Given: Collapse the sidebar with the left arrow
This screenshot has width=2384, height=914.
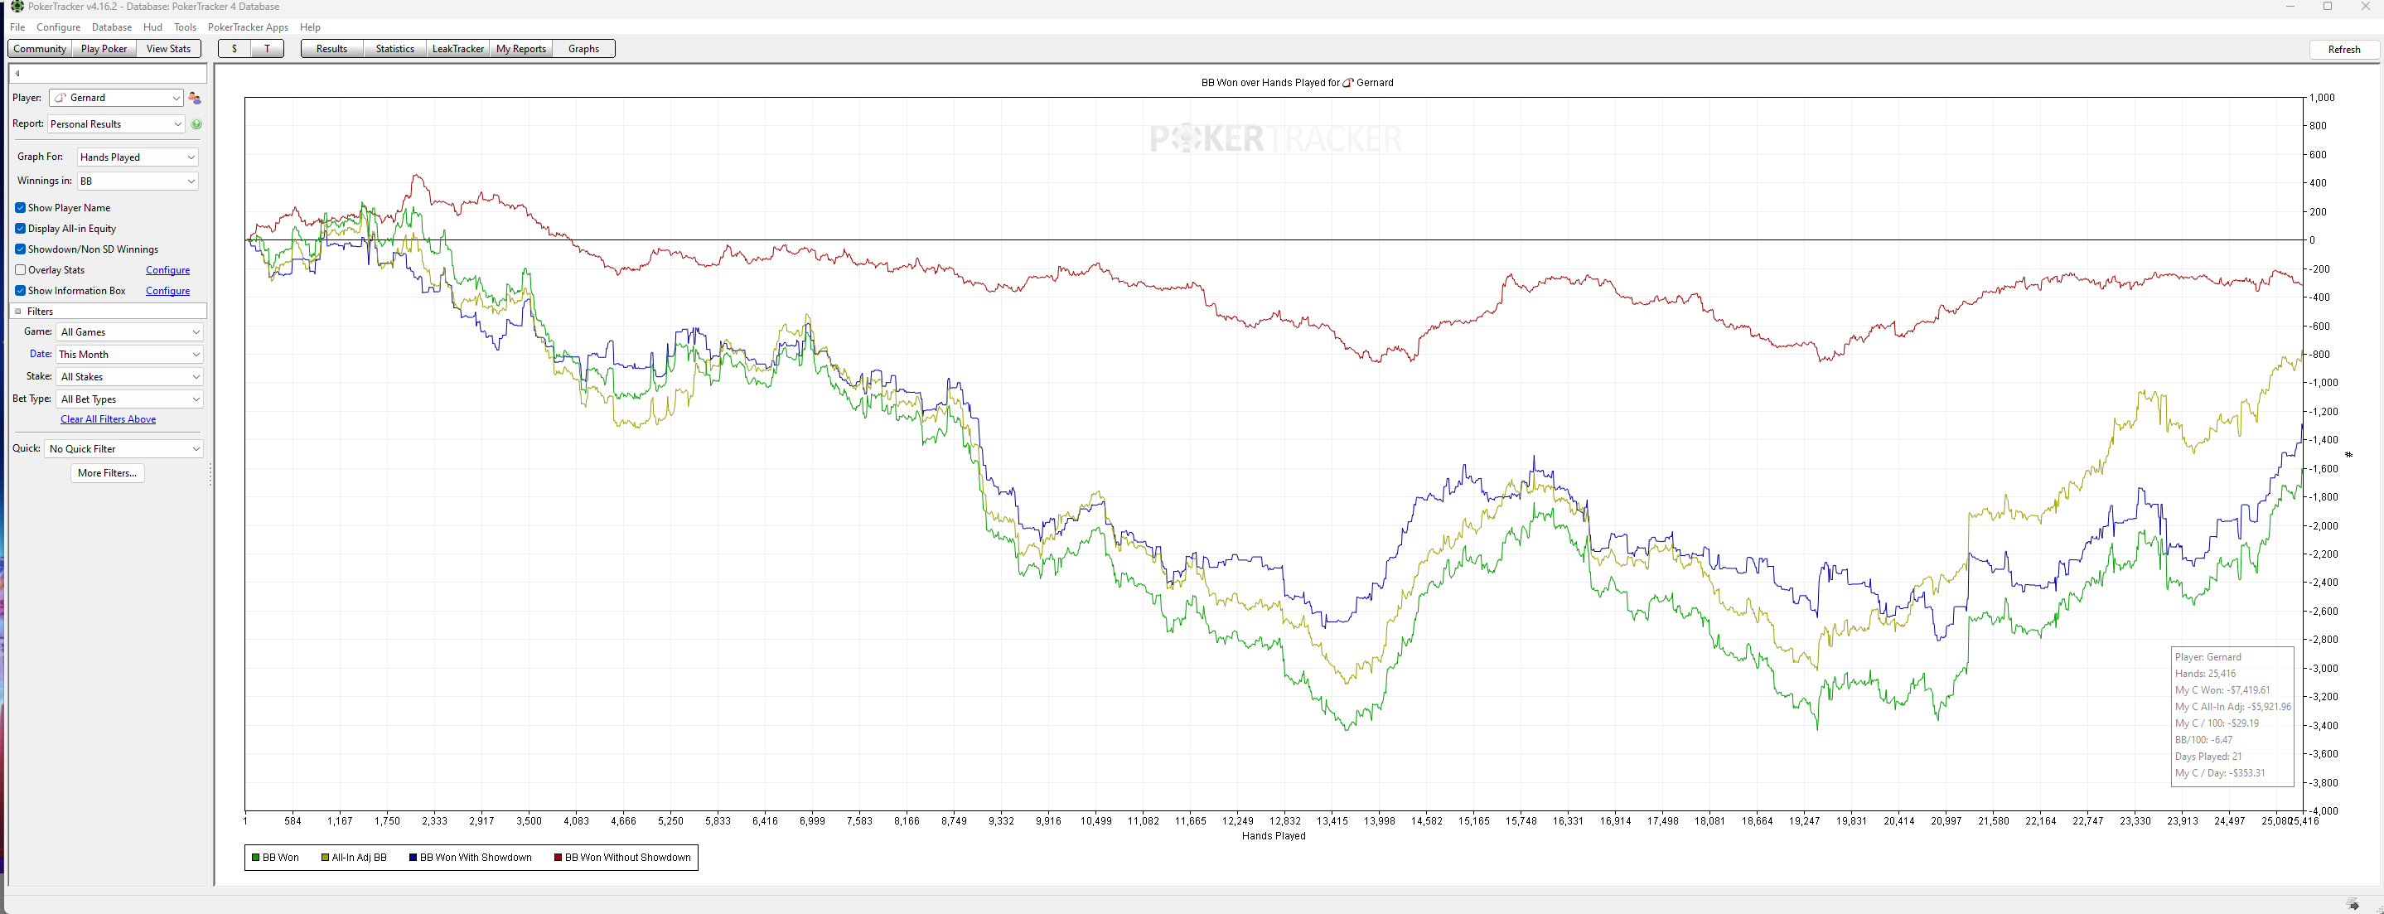Looking at the screenshot, I should (17, 73).
